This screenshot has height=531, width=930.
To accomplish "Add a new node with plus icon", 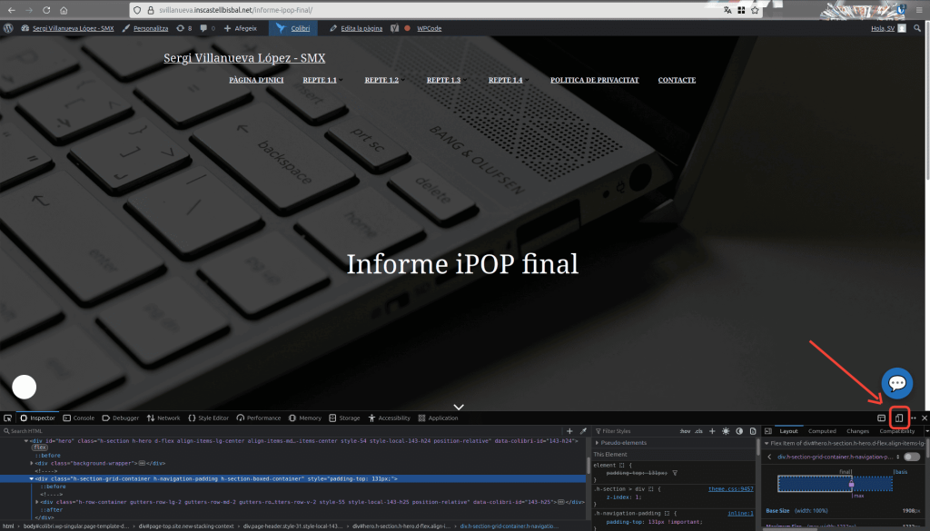I will coord(569,431).
